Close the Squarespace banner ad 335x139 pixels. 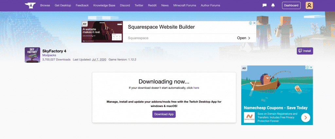254,23
